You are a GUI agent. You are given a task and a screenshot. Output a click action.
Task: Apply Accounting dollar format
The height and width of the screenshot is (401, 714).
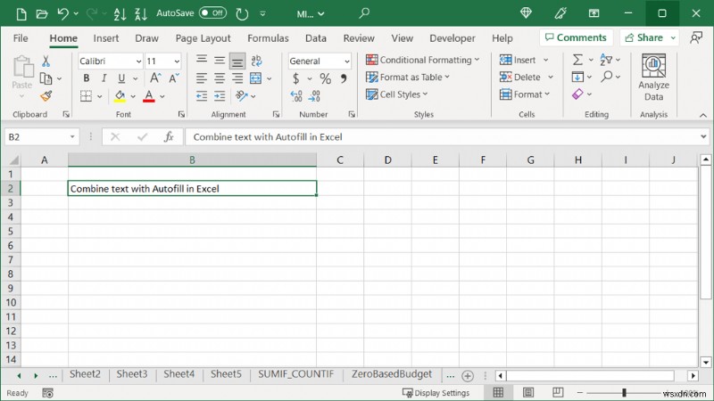coord(296,78)
